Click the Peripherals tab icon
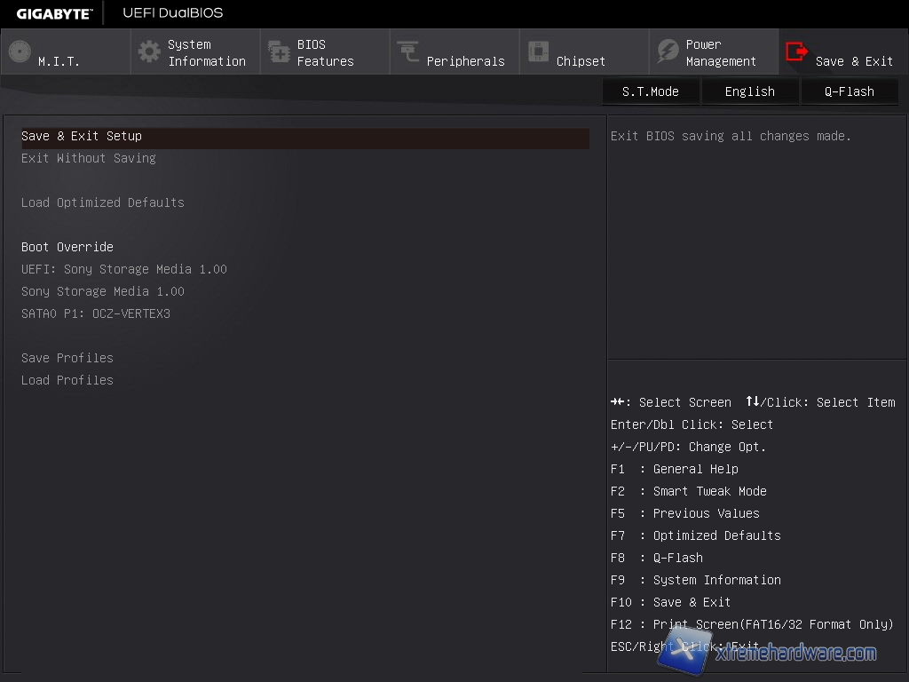 click(408, 52)
